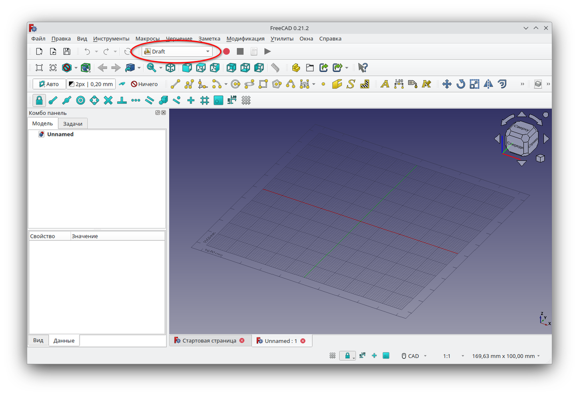This screenshot has width=579, height=396.
Task: Select the Mirror modification tool
Action: (488, 84)
